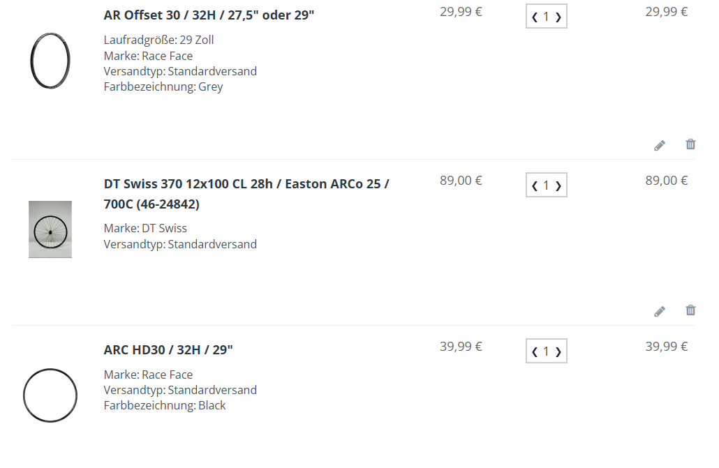Viewport: 719px width, 468px height.
Task: Edit the AR Offset 30 rim item
Action: tap(660, 145)
